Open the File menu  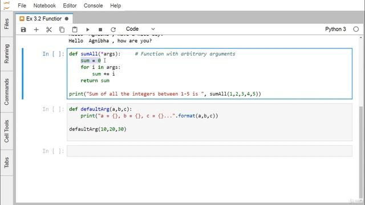point(22,6)
